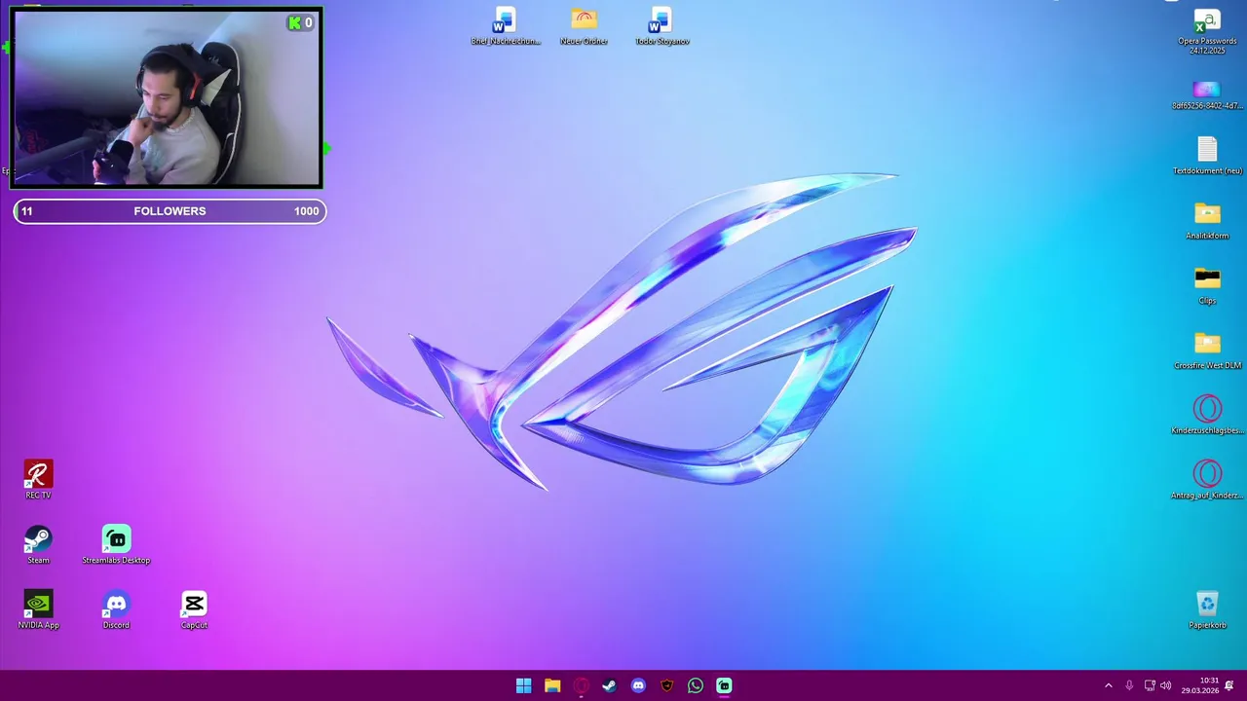Expand the hidden system tray icons
The width and height of the screenshot is (1247, 701).
[1108, 685]
